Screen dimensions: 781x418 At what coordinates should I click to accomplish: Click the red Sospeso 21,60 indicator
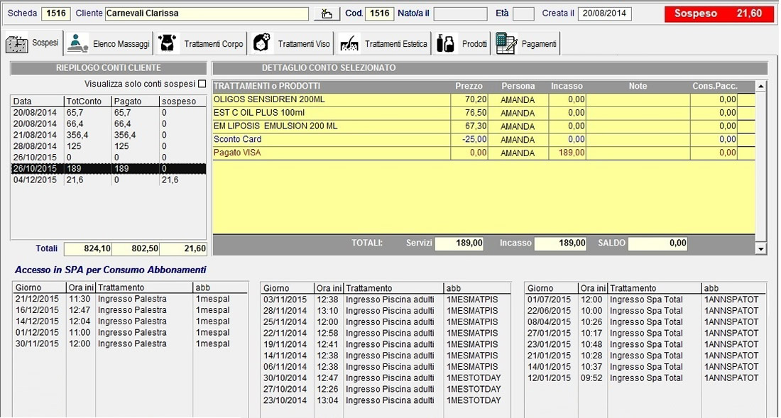click(x=719, y=13)
